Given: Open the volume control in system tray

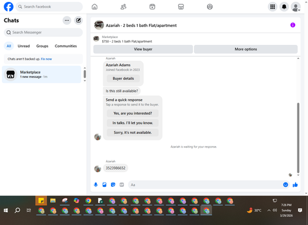Looking at the screenshot, I should click(x=275, y=210).
